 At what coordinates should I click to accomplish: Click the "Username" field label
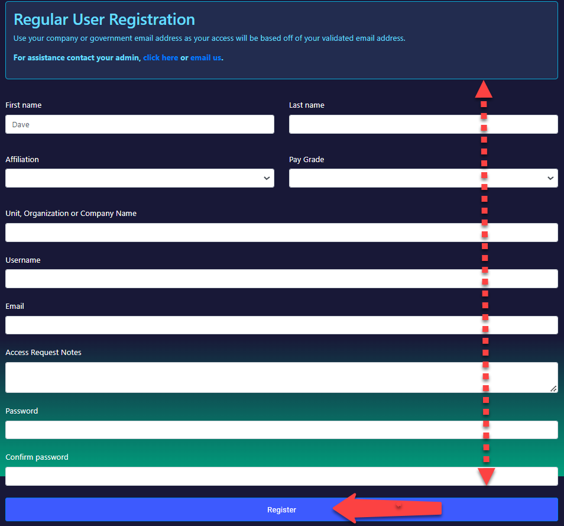(x=23, y=260)
